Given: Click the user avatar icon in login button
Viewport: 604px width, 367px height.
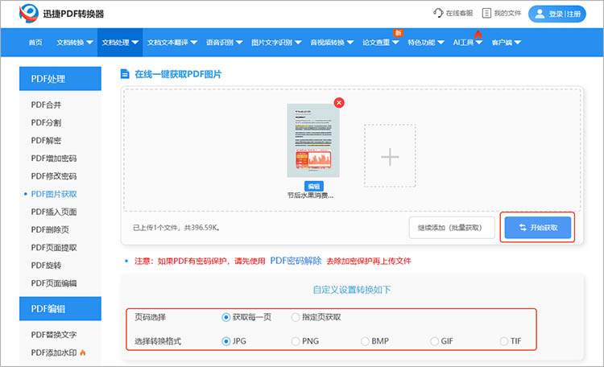Looking at the screenshot, I should pyautogui.click(x=540, y=14).
